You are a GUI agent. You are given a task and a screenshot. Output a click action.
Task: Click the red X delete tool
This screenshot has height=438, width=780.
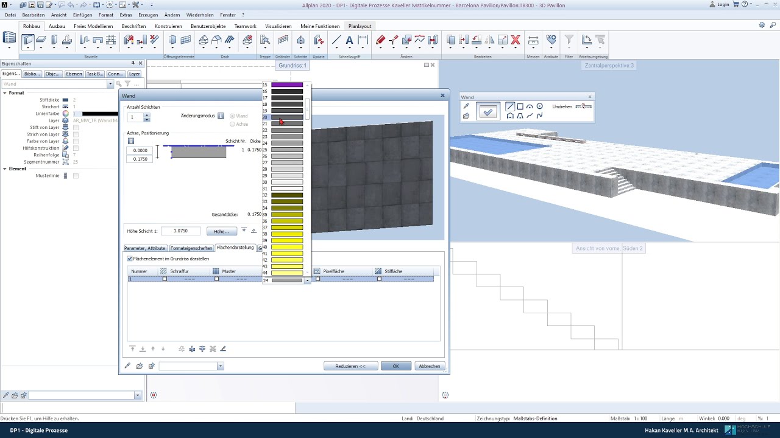coord(516,40)
